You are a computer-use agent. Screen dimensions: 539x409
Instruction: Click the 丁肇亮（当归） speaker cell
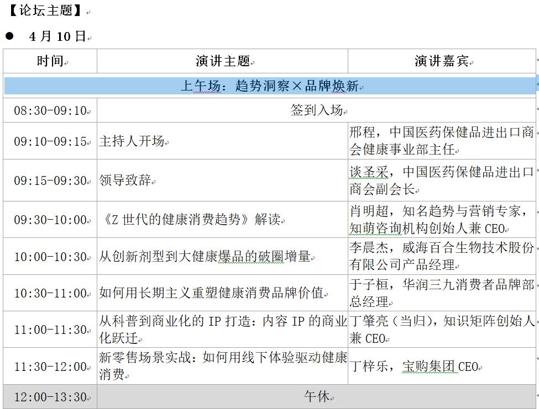(441, 329)
